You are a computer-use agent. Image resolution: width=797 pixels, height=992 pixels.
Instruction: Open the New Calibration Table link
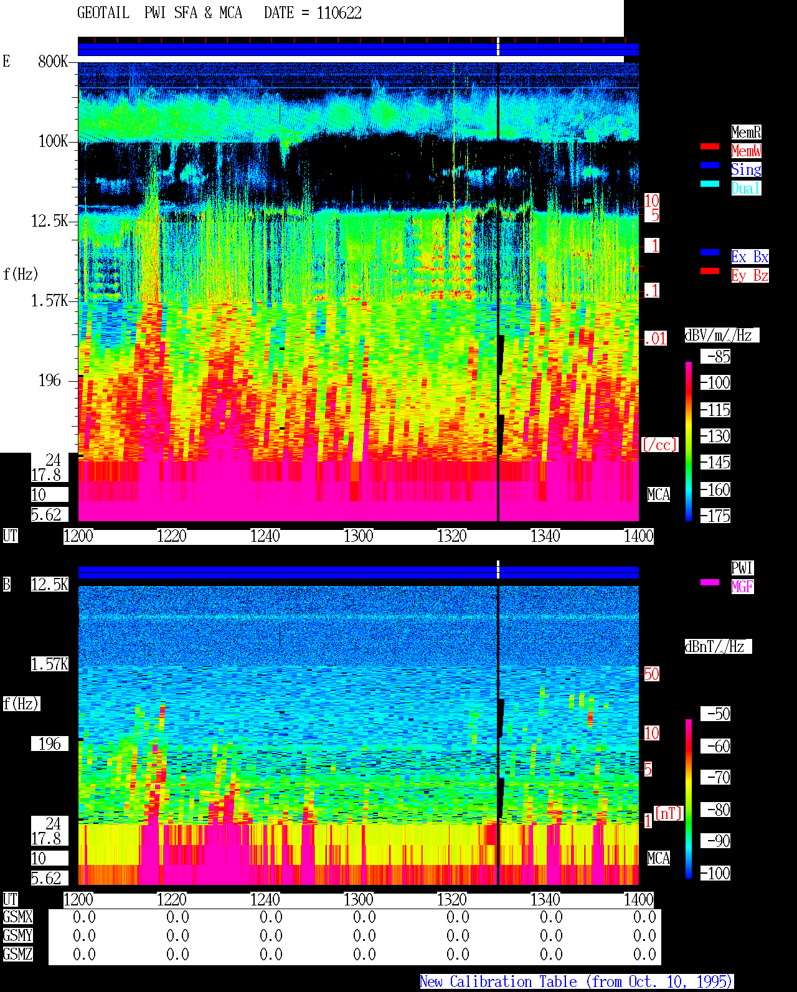click(577, 981)
